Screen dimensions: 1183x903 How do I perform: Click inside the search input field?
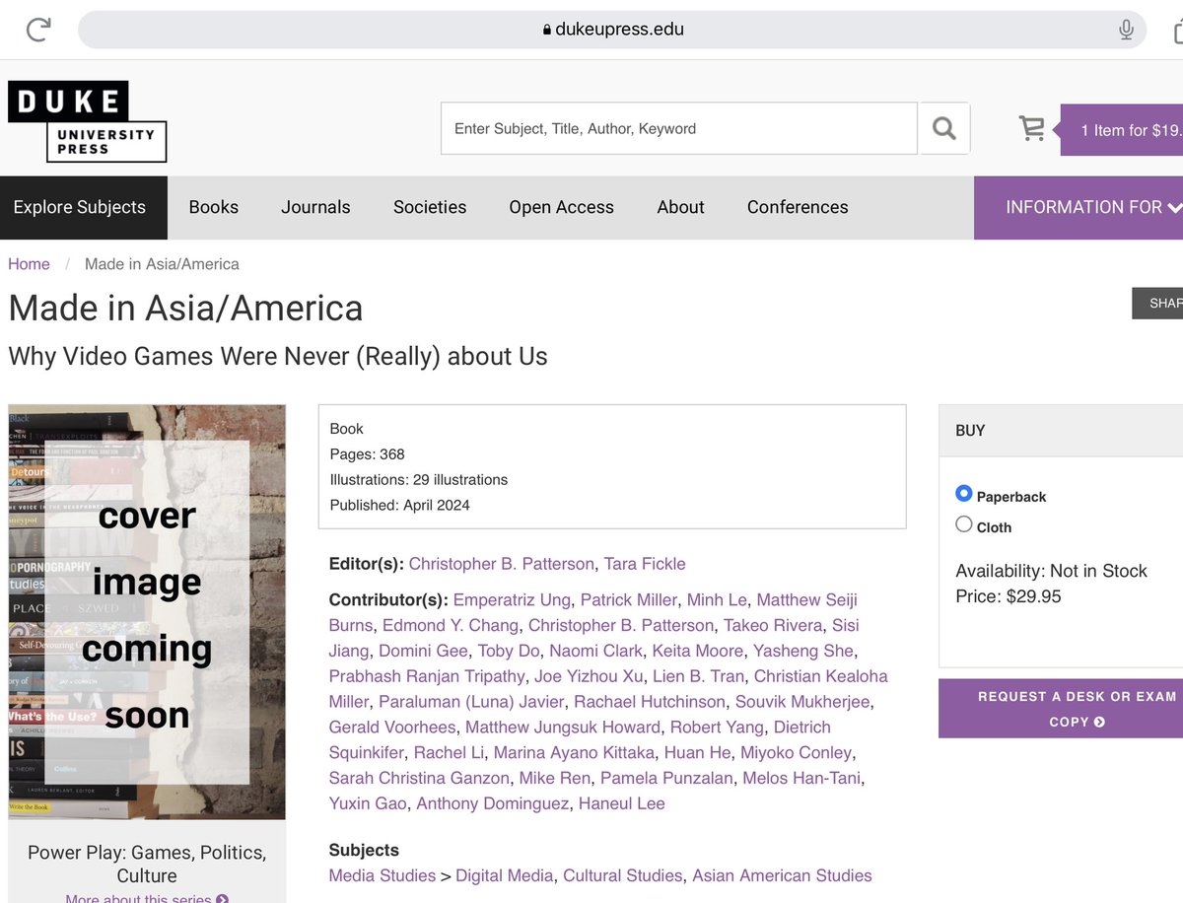pyautogui.click(x=677, y=128)
